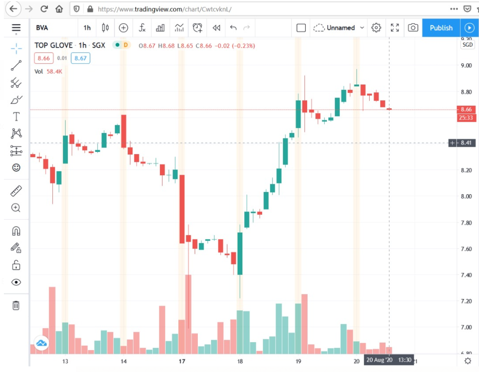
Task: Click the BVA symbol search field
Action: pyautogui.click(x=53, y=28)
